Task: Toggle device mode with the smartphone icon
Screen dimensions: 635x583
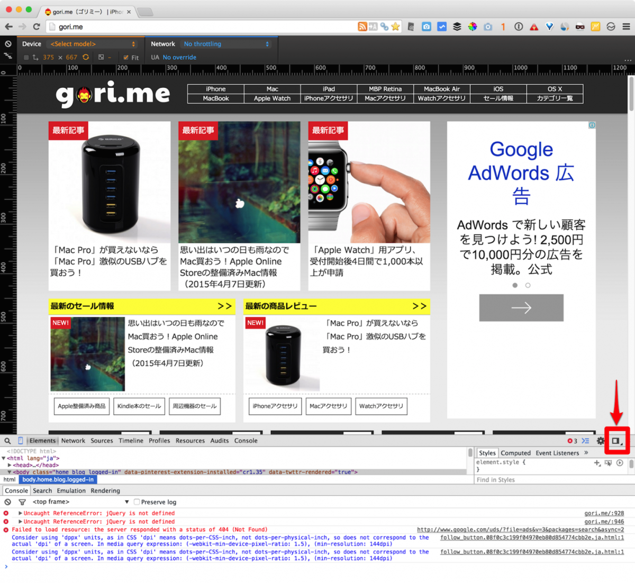Action: [x=20, y=441]
